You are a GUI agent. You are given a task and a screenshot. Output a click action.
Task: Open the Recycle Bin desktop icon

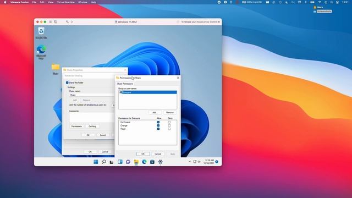tap(41, 33)
